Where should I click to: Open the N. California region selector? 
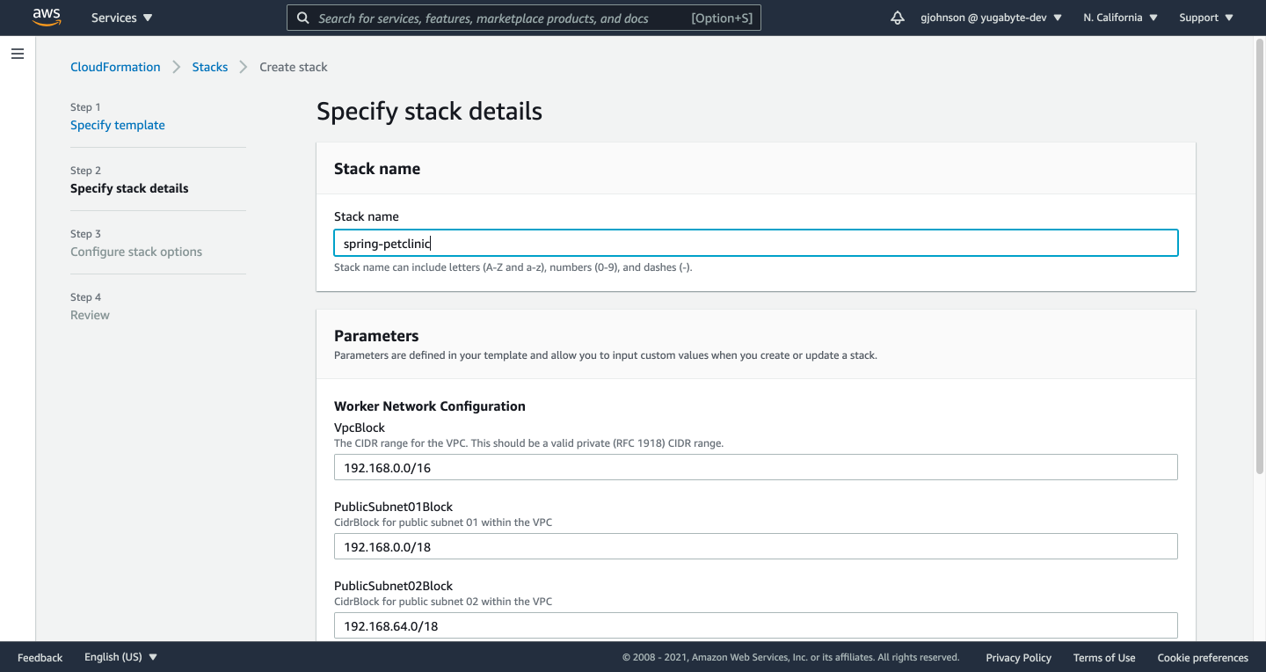1118,17
